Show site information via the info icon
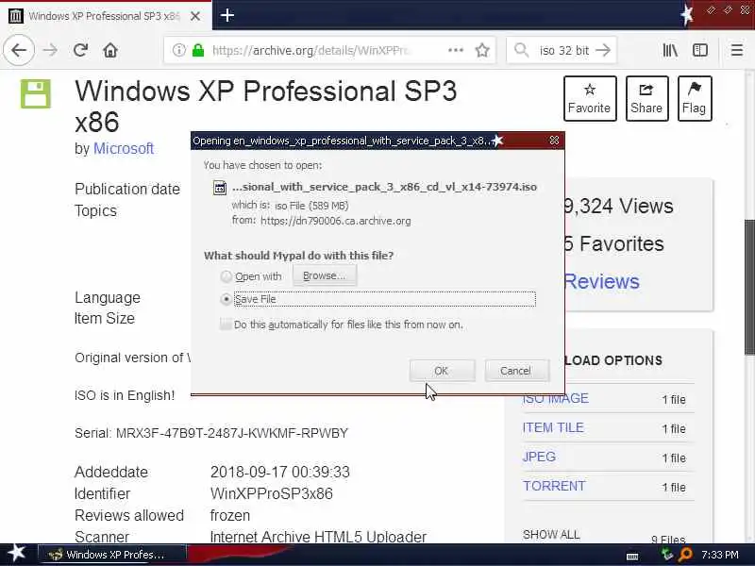 pyautogui.click(x=178, y=50)
